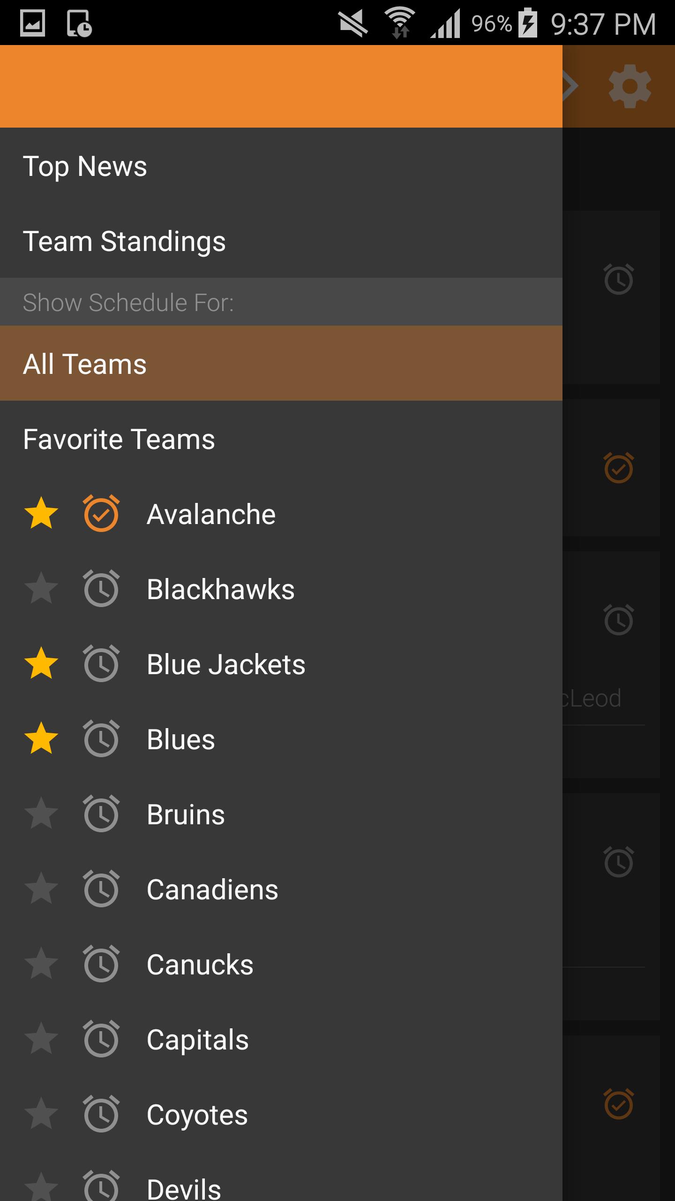Remove the Blue Jackets favorite star
675x1201 pixels.
(41, 663)
